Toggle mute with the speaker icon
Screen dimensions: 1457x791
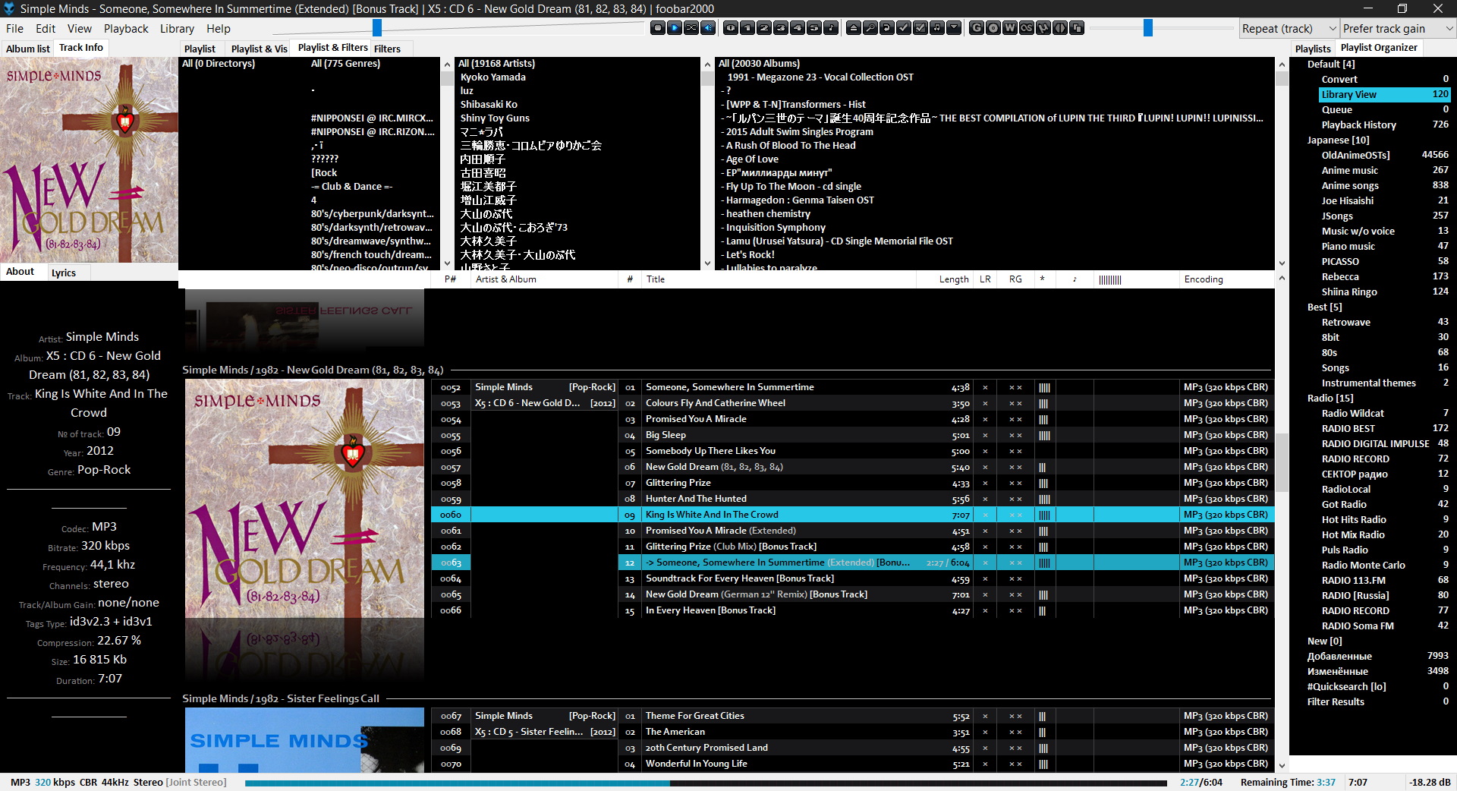(708, 28)
